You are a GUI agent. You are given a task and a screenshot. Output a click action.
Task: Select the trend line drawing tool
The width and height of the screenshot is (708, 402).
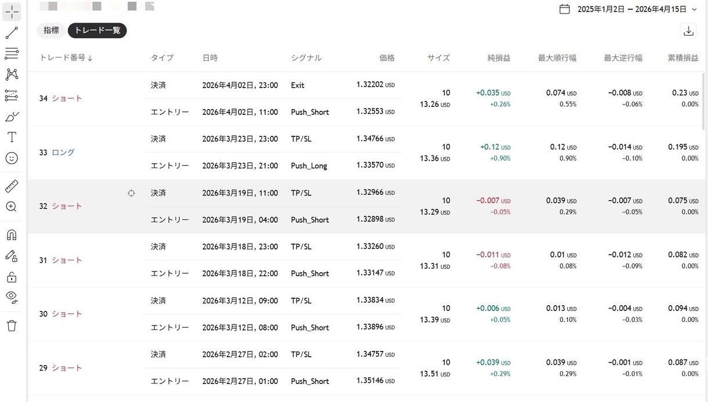tap(12, 32)
